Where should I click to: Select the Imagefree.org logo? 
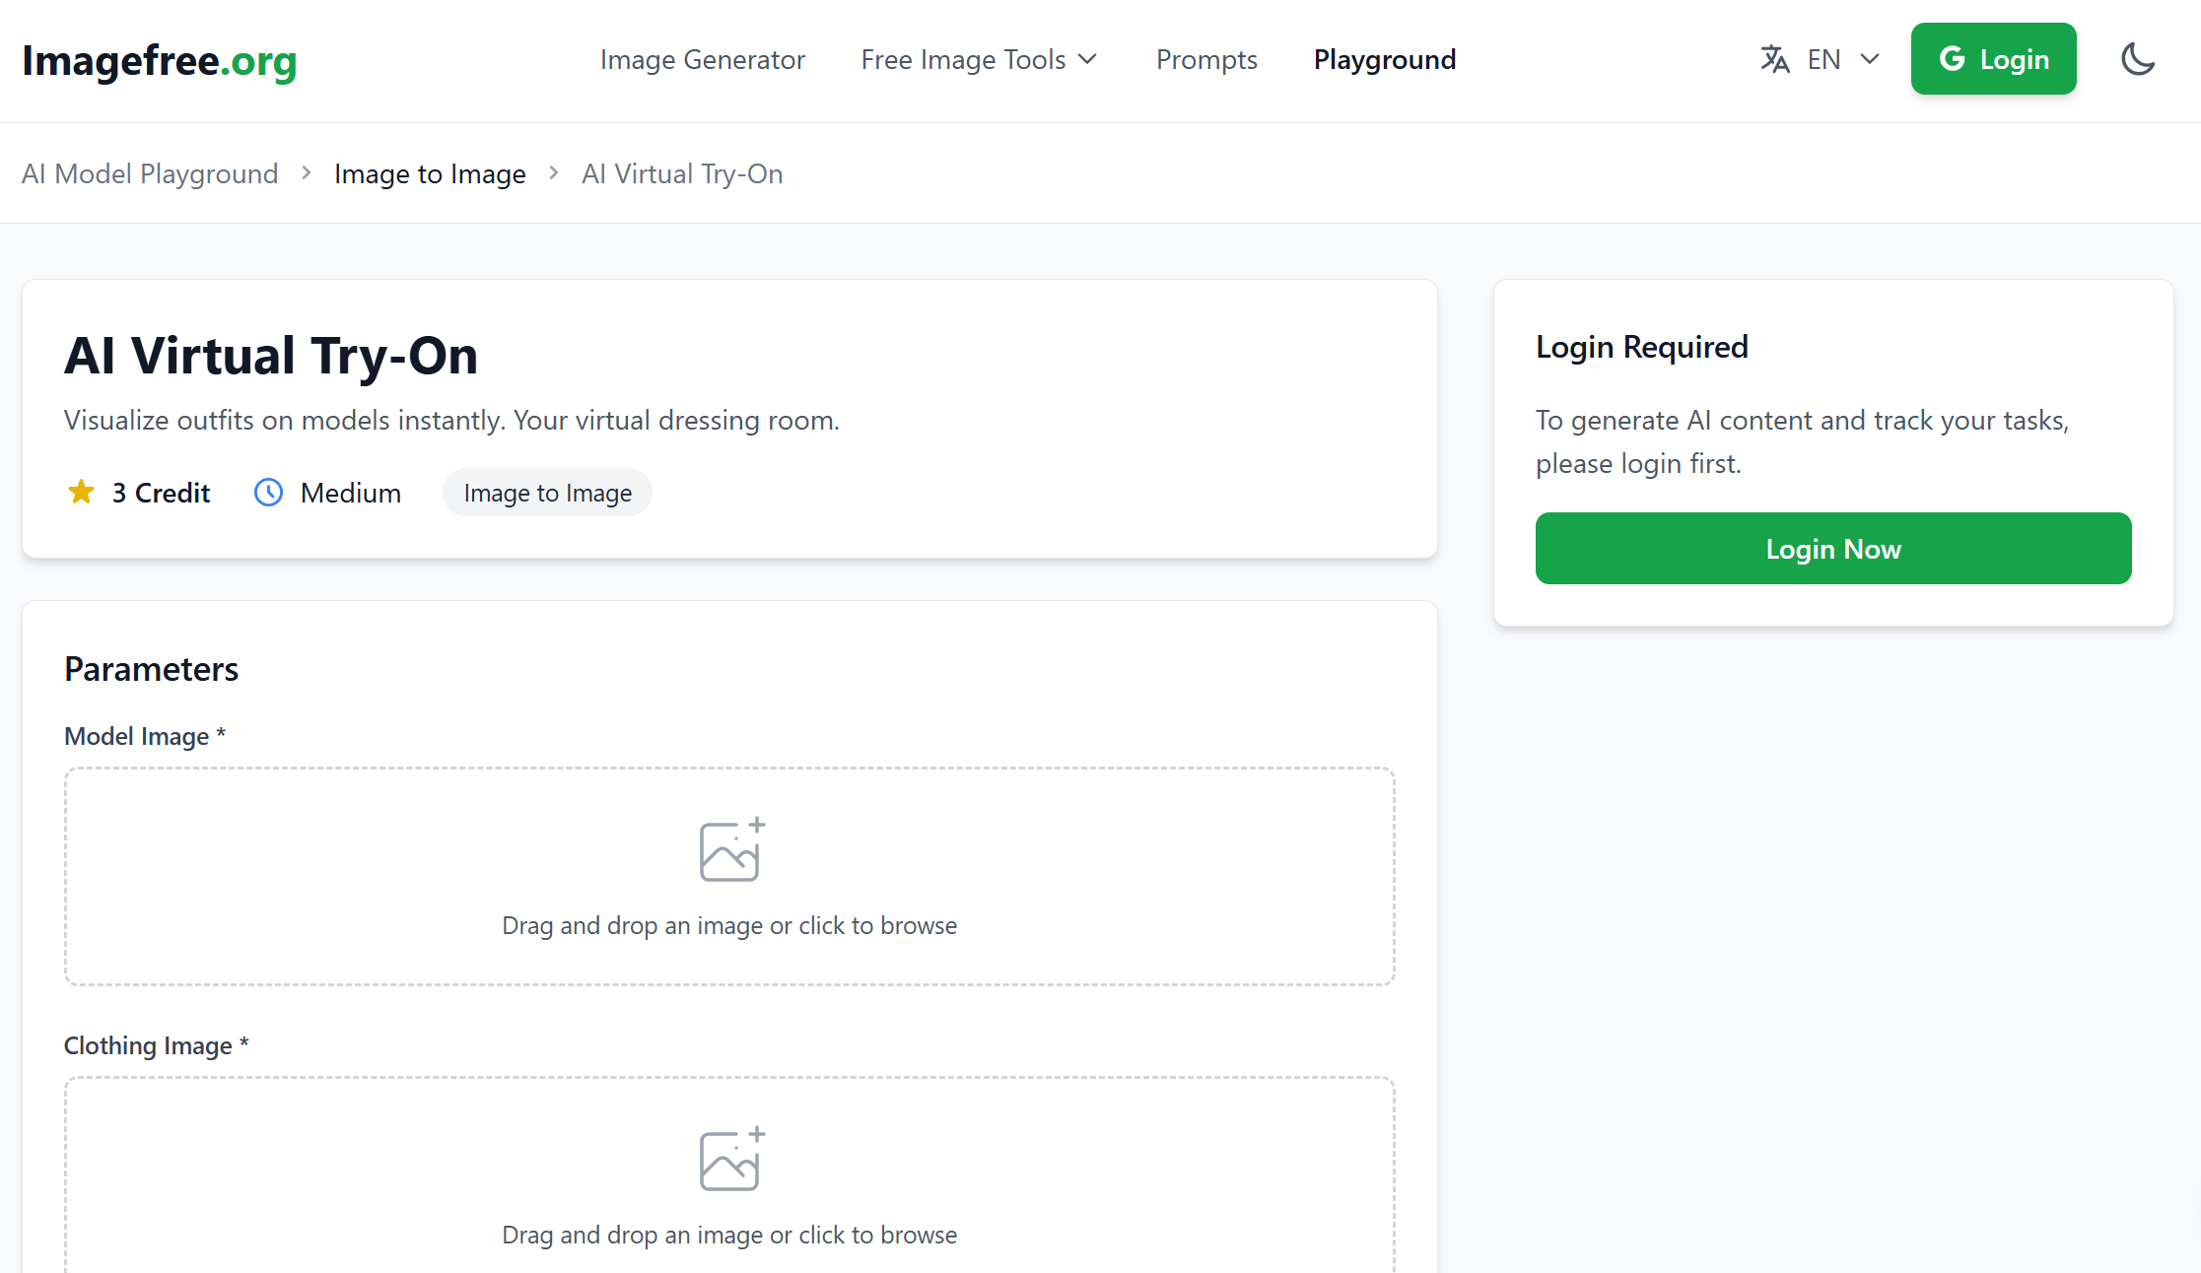click(x=159, y=61)
